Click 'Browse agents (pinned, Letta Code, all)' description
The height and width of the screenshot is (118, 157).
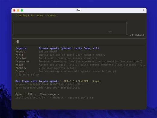tap(69, 48)
